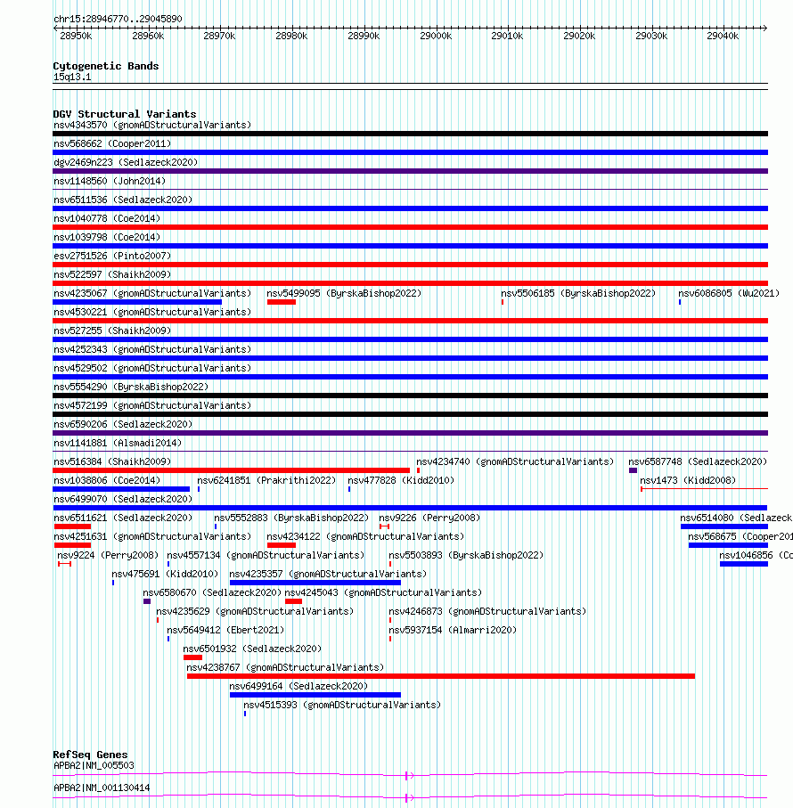This screenshot has width=793, height=808.
Task: Click the blue bar under nsv4235357
Action: coord(315,583)
